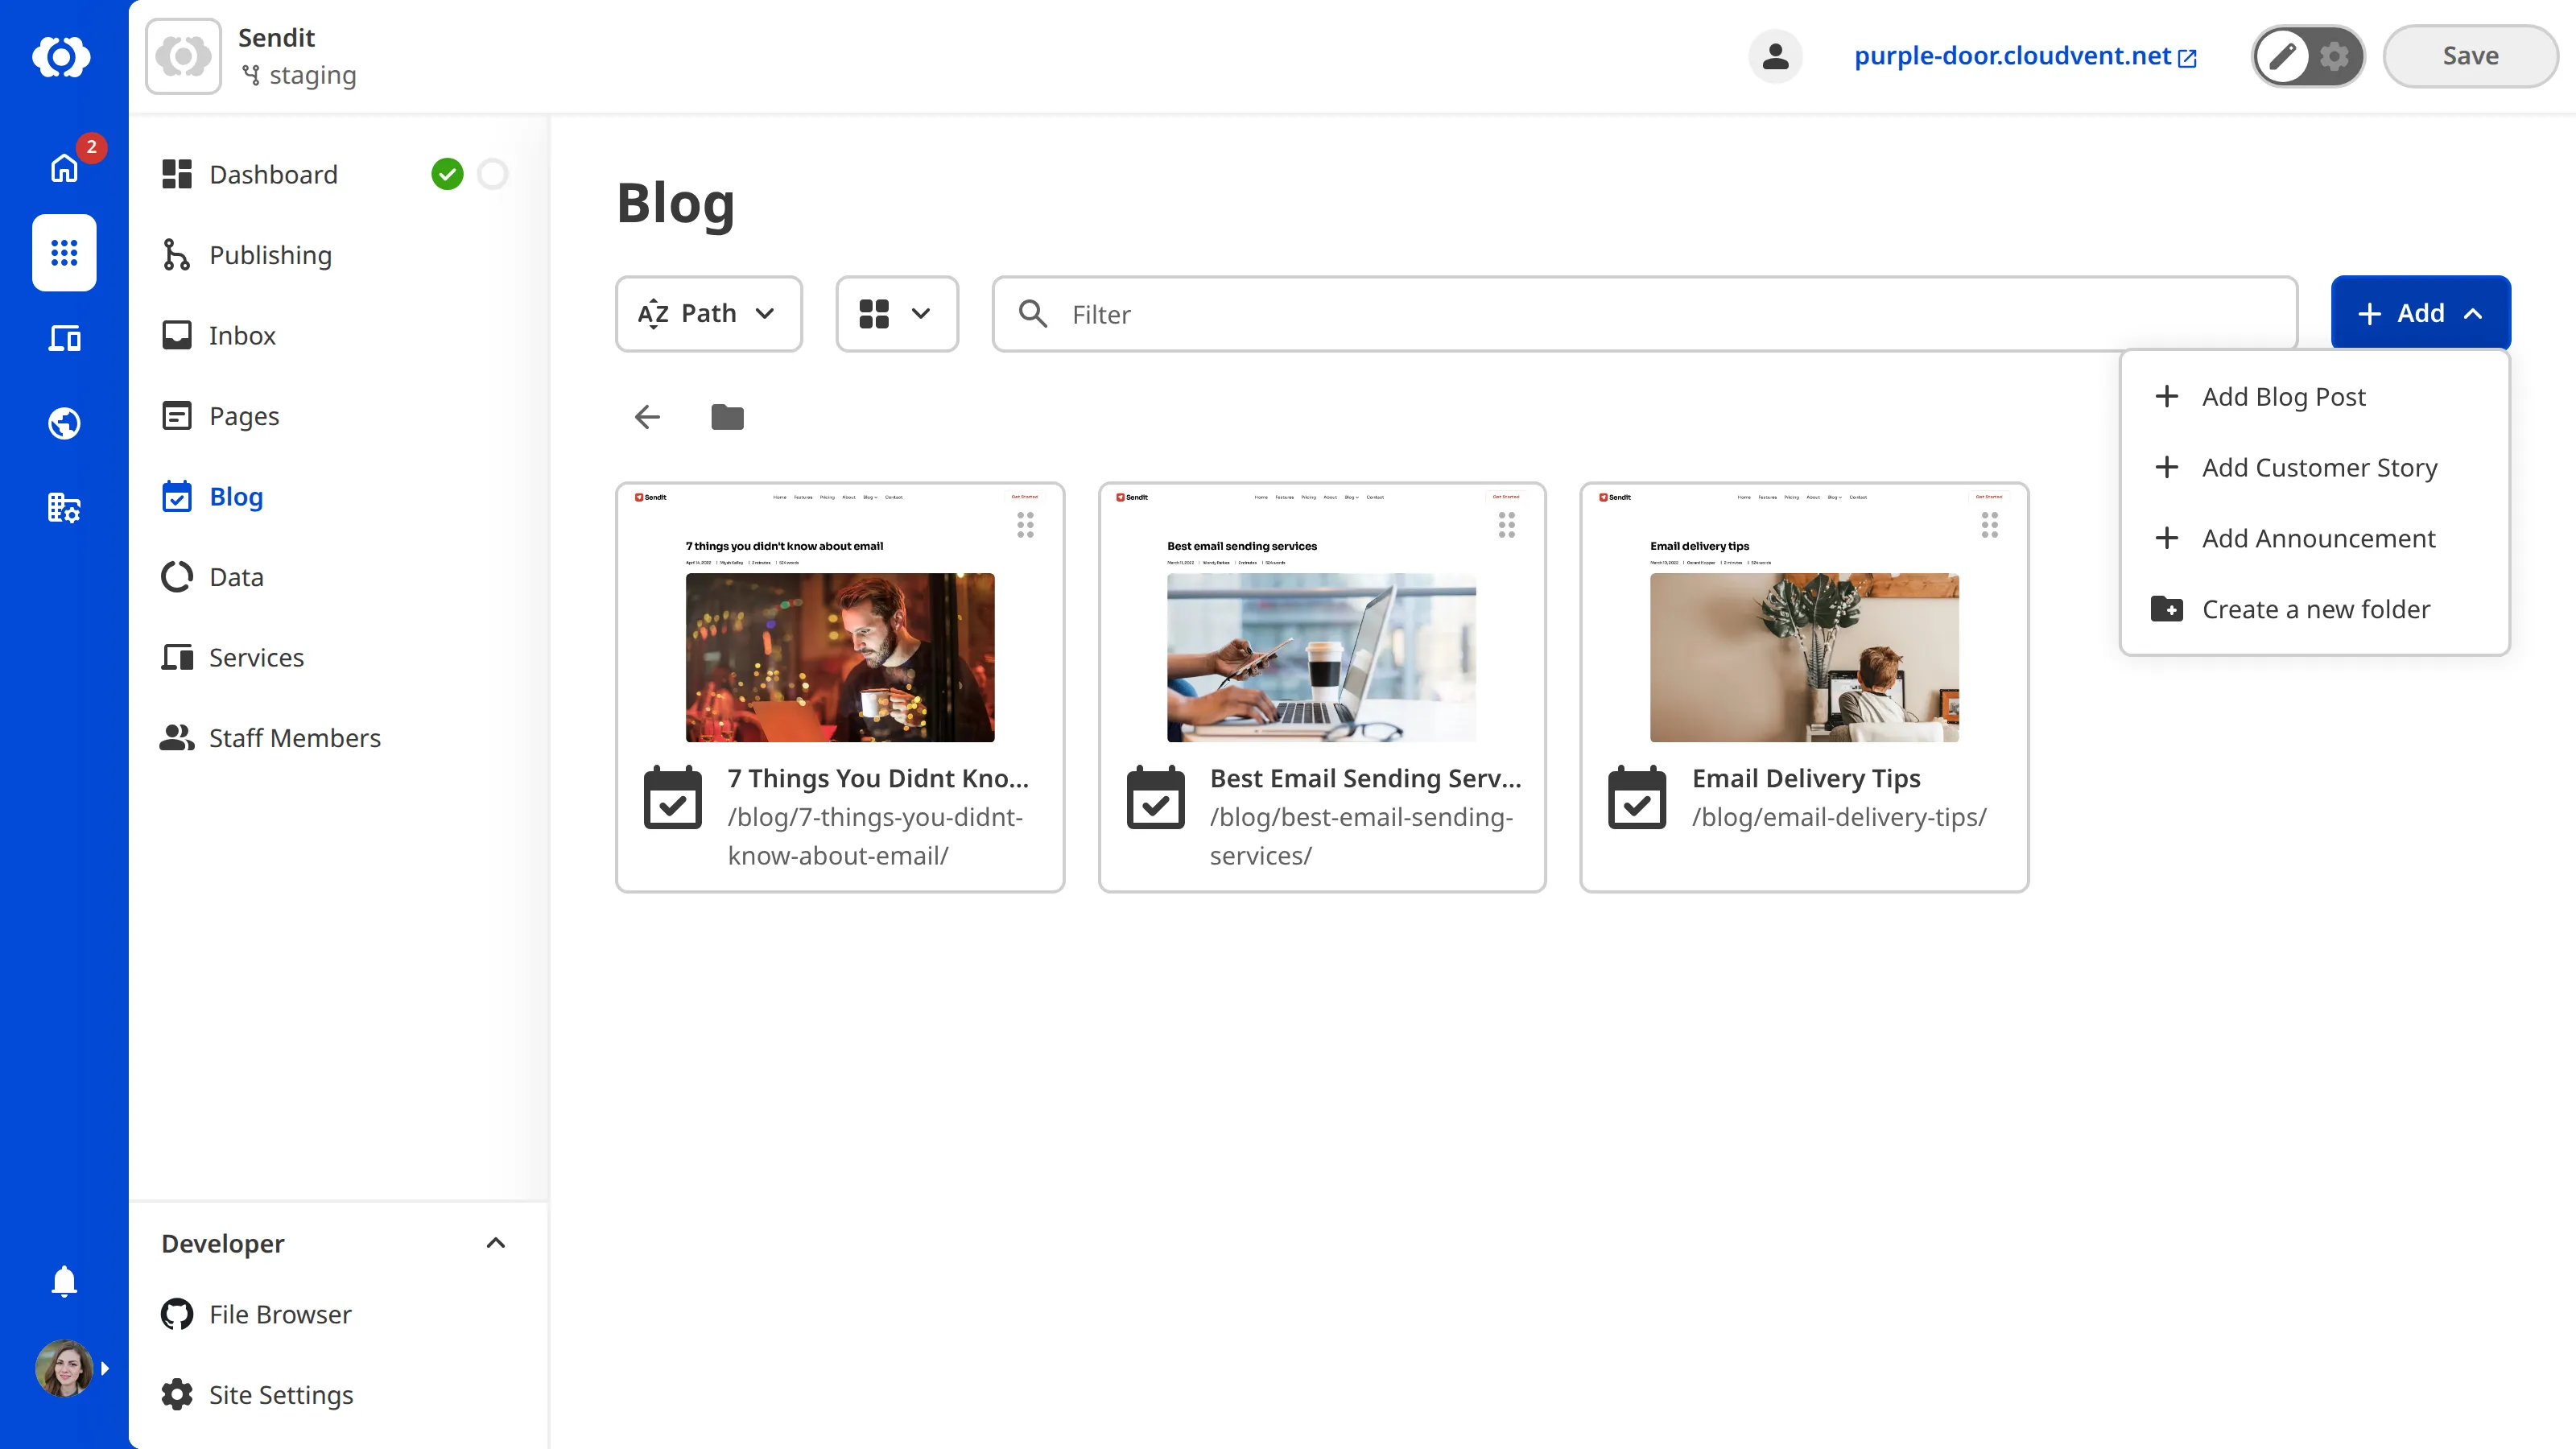Image resolution: width=2576 pixels, height=1449 pixels.
Task: Switch to the settings gear in the editor toggle
Action: click(x=2334, y=57)
